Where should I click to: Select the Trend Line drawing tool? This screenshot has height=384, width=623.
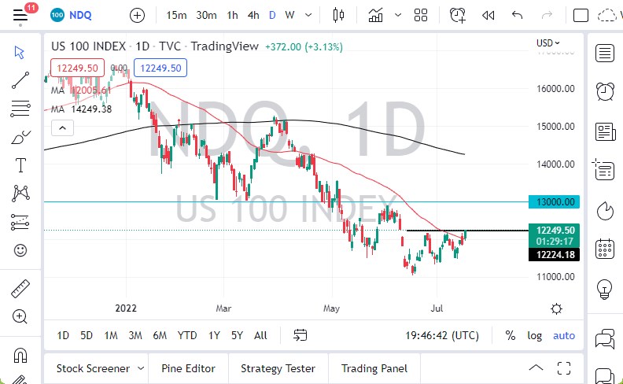(20, 79)
